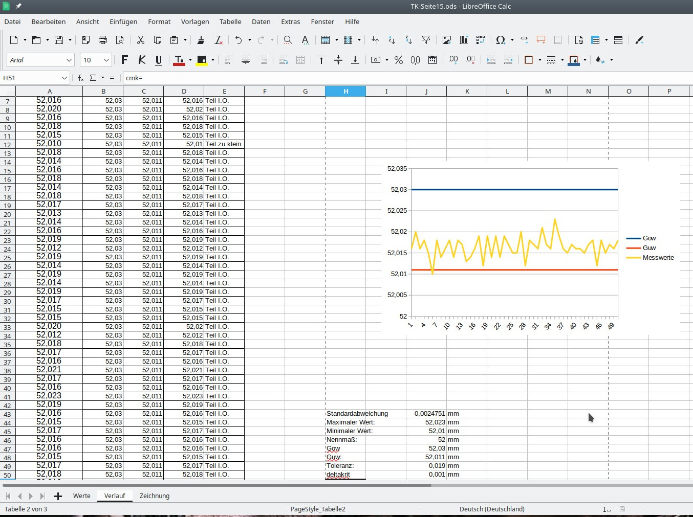Open the Function Wizard
This screenshot has width=693, height=517.
point(81,78)
